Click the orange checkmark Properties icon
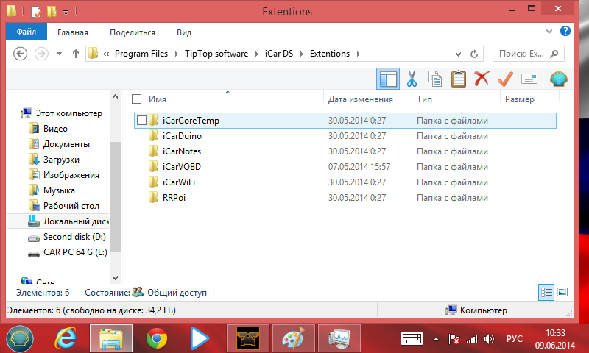 505,78
